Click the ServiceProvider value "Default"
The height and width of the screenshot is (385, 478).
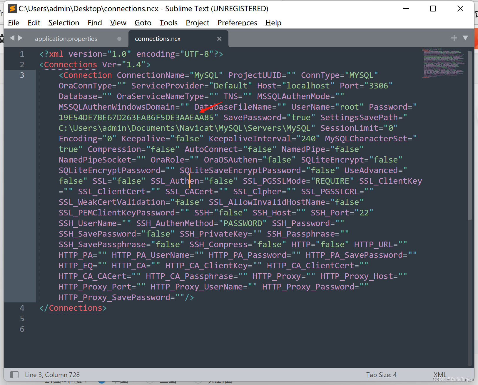tap(230, 86)
